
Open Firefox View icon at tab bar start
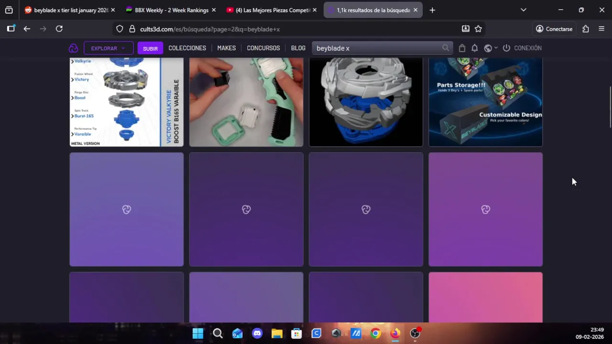click(9, 10)
